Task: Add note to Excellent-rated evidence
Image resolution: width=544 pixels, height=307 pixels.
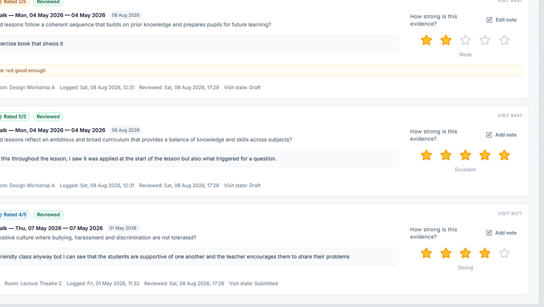Action: click(x=501, y=135)
